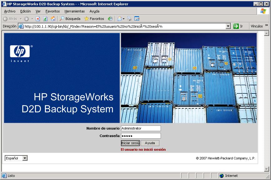Click the green Ir go button
This screenshot has width=271, height=180.
238,26
